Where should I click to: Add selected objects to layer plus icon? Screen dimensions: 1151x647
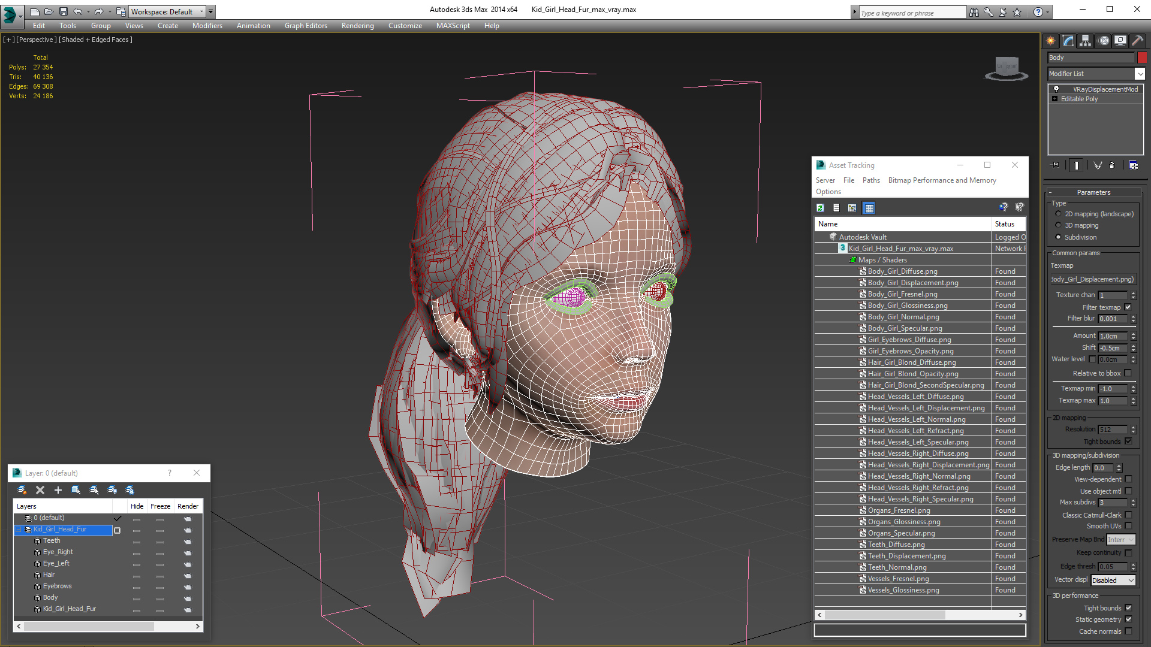pos(58,490)
